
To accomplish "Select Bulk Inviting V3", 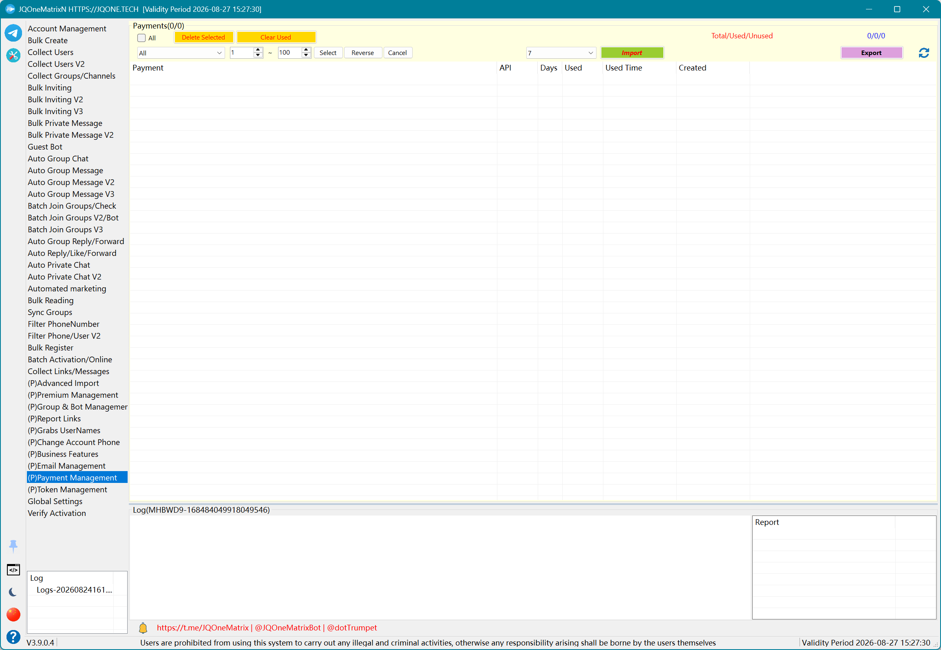I will tap(55, 111).
